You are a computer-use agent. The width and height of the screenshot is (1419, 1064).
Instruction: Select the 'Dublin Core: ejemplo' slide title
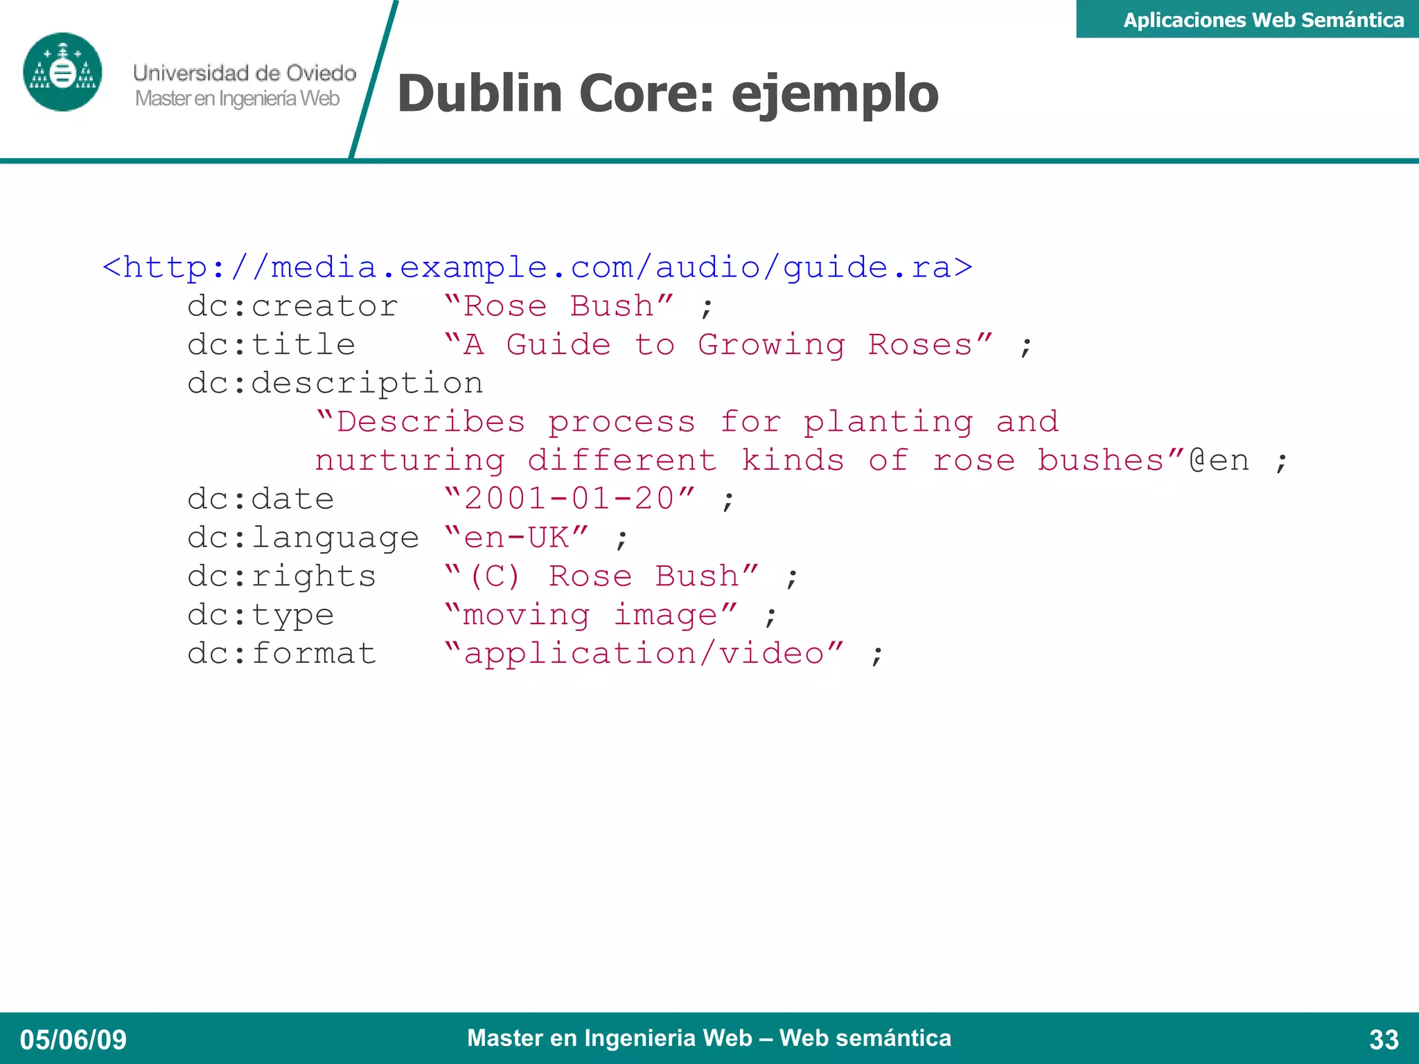click(667, 94)
